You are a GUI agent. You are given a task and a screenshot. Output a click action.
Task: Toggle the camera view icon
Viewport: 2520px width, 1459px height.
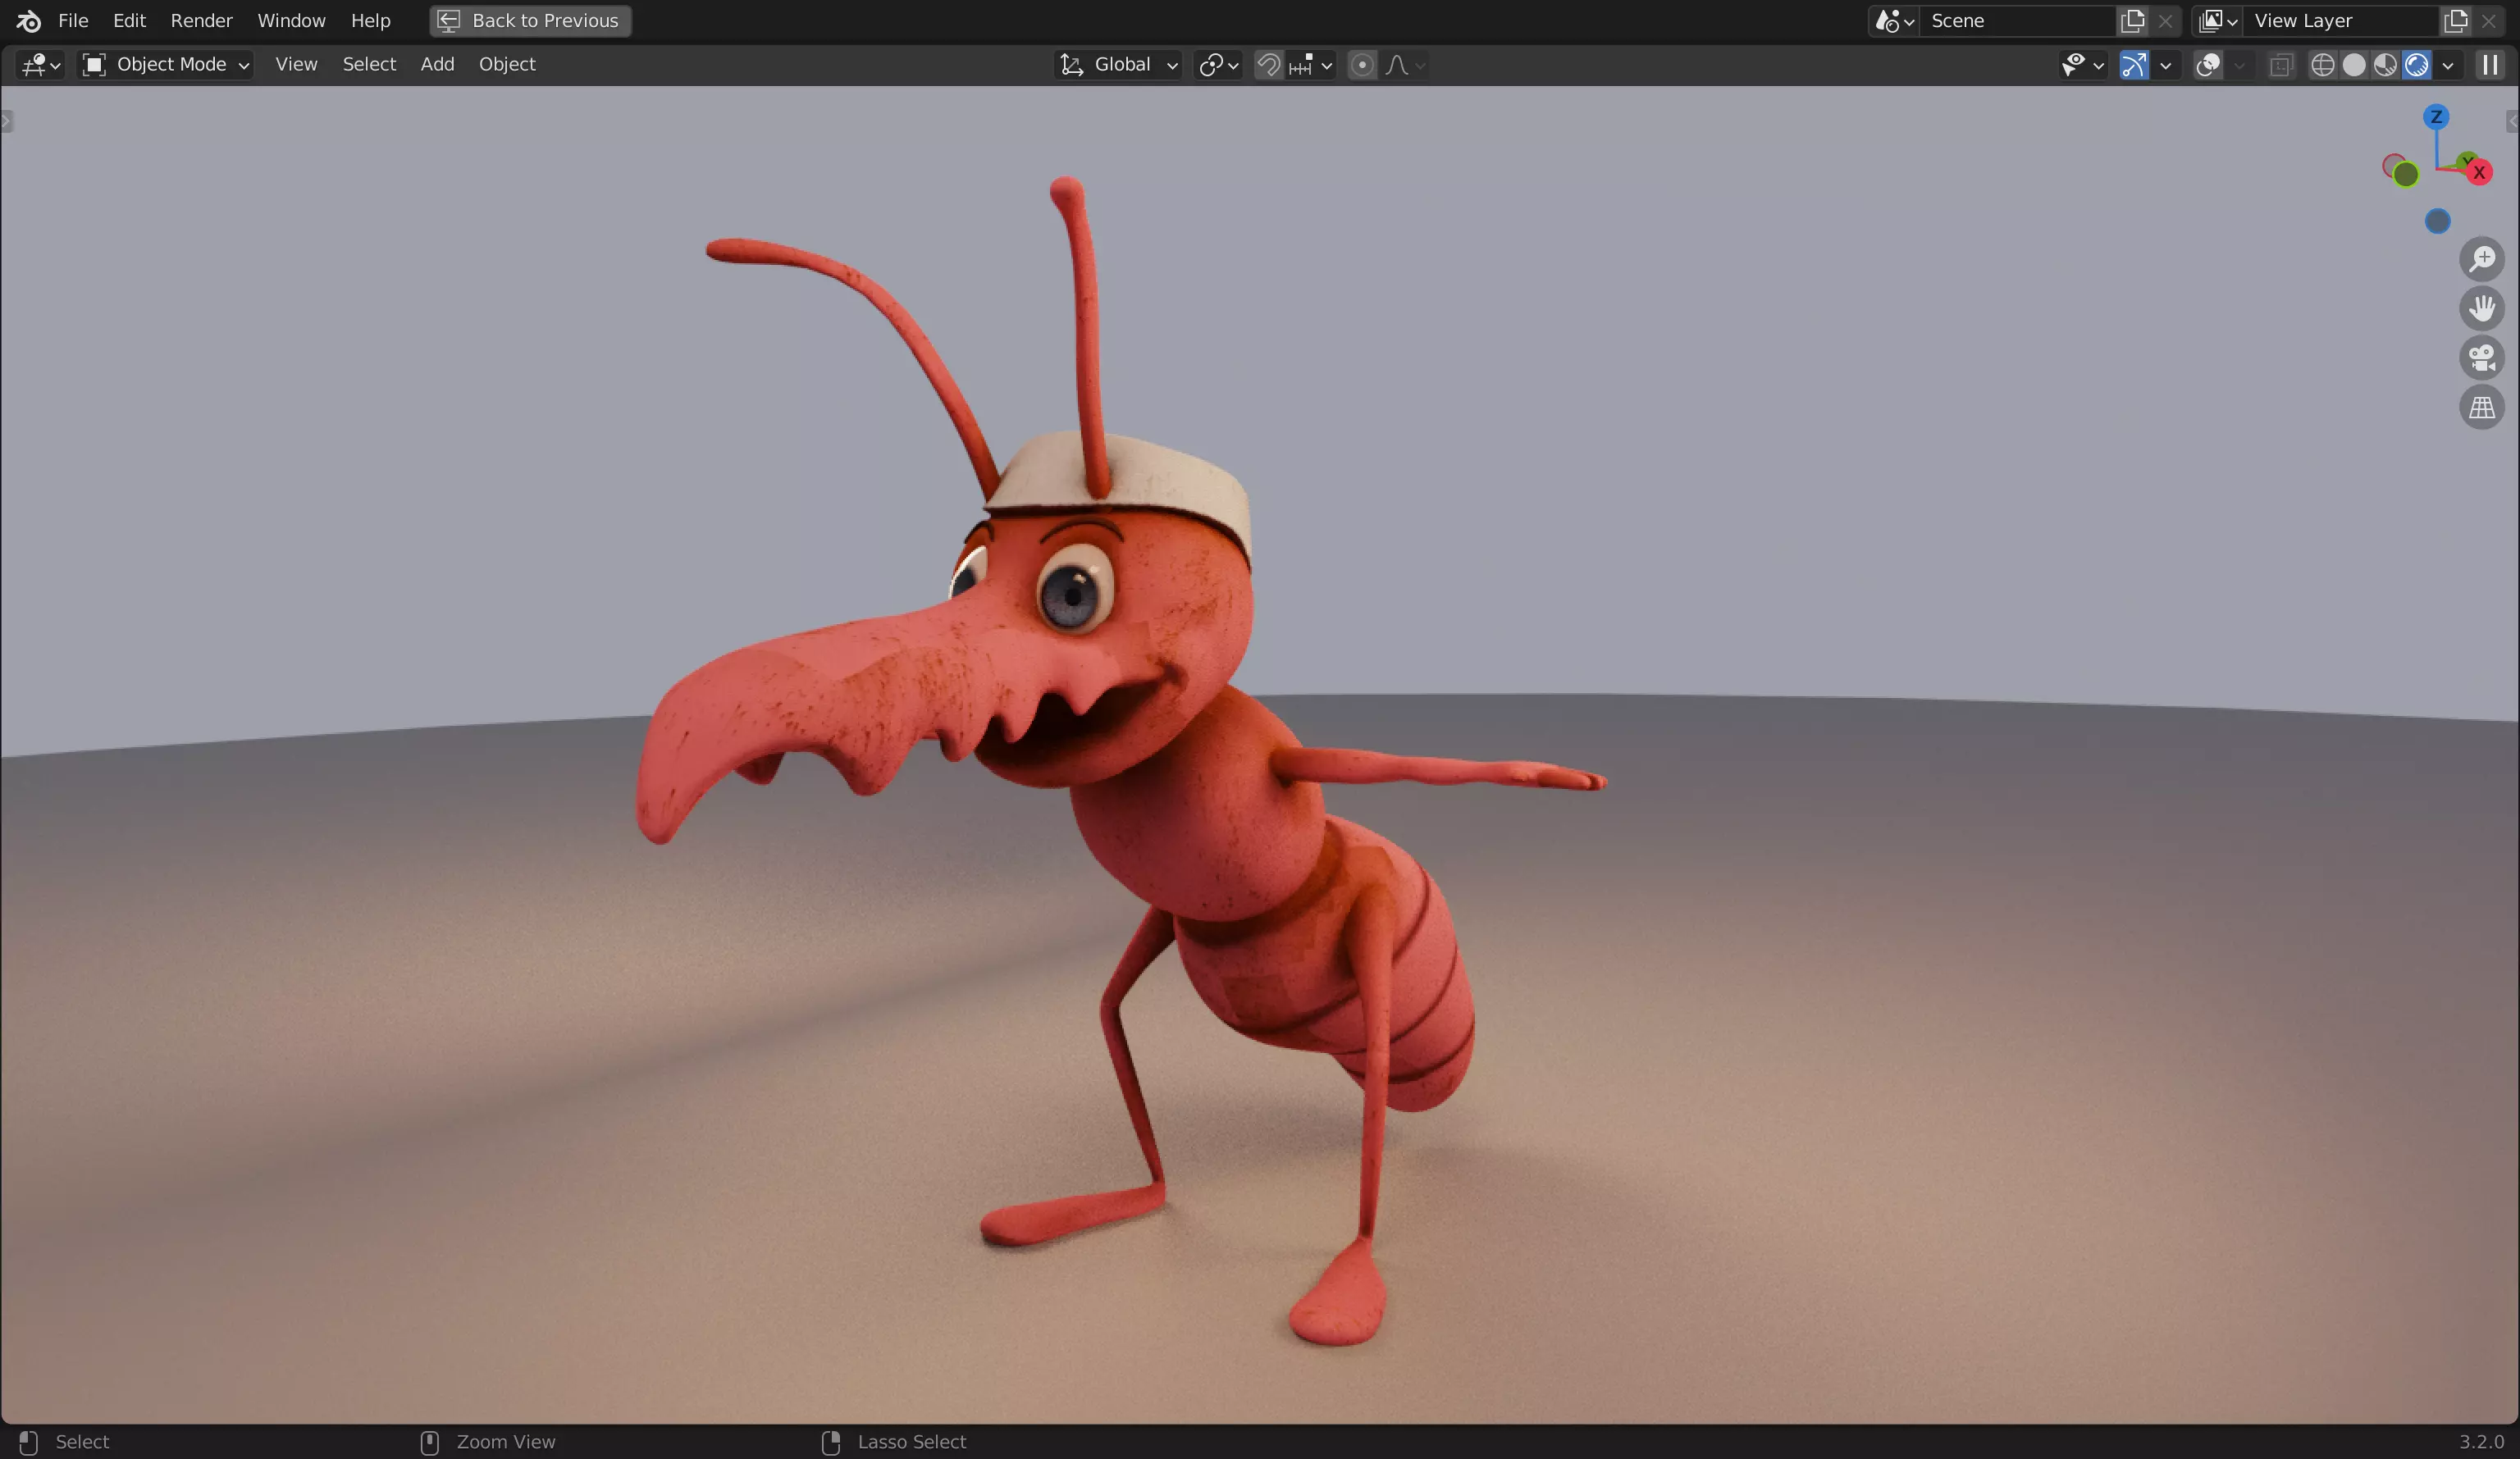pos(2481,357)
